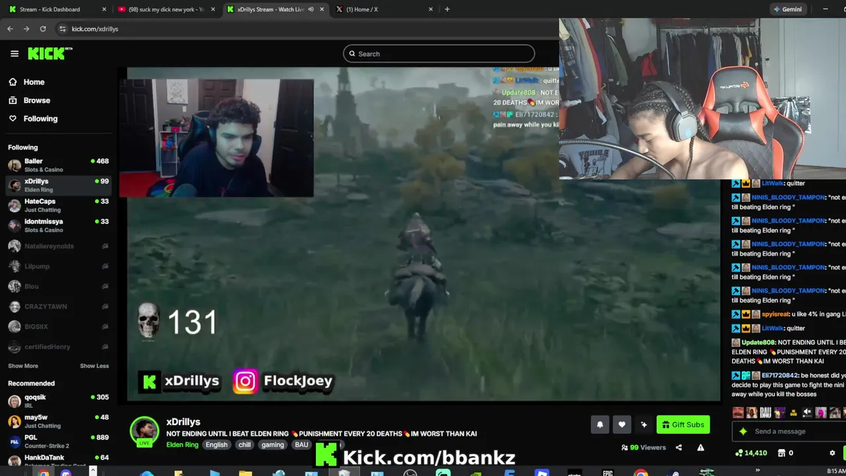Click the 14,410 channel points balance
Viewport: 846px width, 476px height.
click(751, 453)
